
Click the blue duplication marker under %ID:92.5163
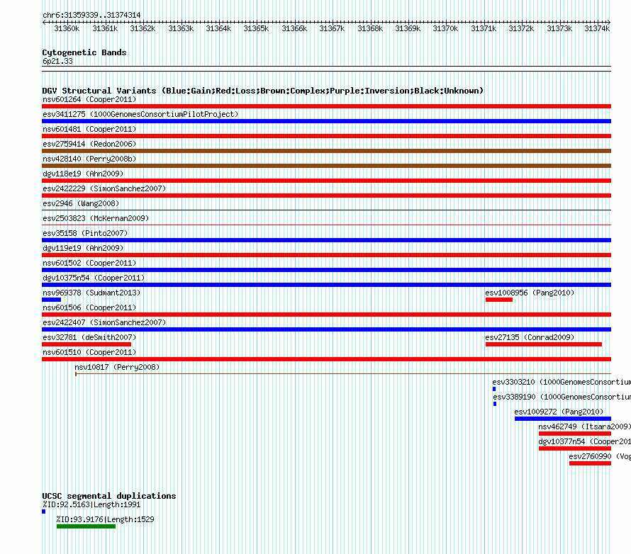click(44, 511)
